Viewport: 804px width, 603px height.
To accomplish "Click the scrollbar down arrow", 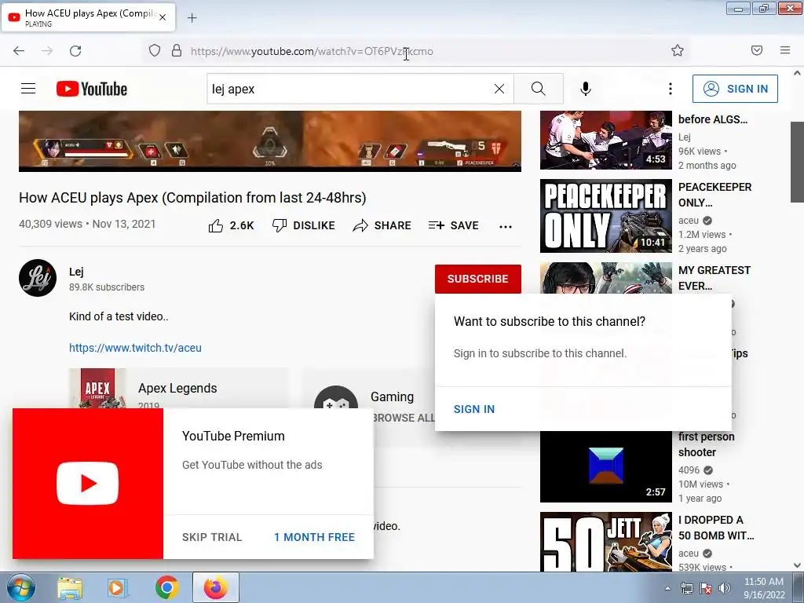I will pyautogui.click(x=797, y=565).
